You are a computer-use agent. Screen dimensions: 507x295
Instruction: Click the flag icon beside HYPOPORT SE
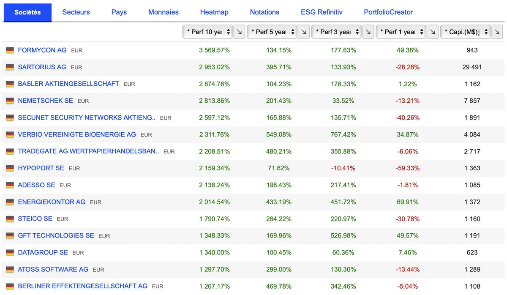pos(10,168)
